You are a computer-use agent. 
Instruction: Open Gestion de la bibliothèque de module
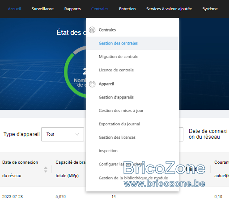click(x=133, y=178)
